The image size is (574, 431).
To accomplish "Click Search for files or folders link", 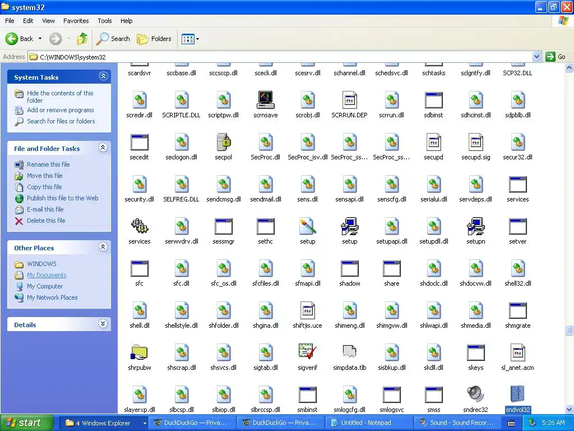I will click(x=61, y=121).
